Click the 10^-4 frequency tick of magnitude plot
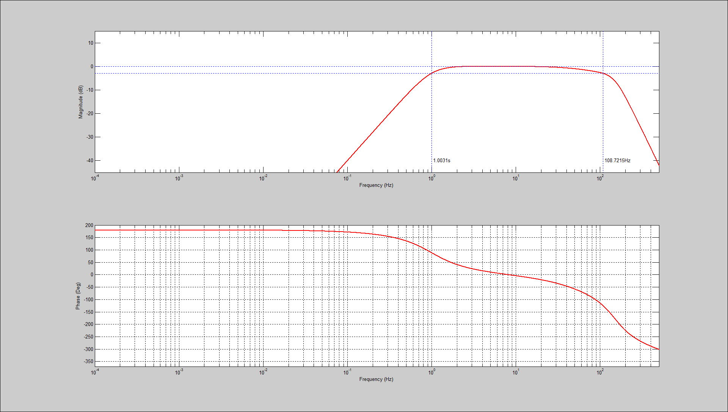 [x=95, y=178]
